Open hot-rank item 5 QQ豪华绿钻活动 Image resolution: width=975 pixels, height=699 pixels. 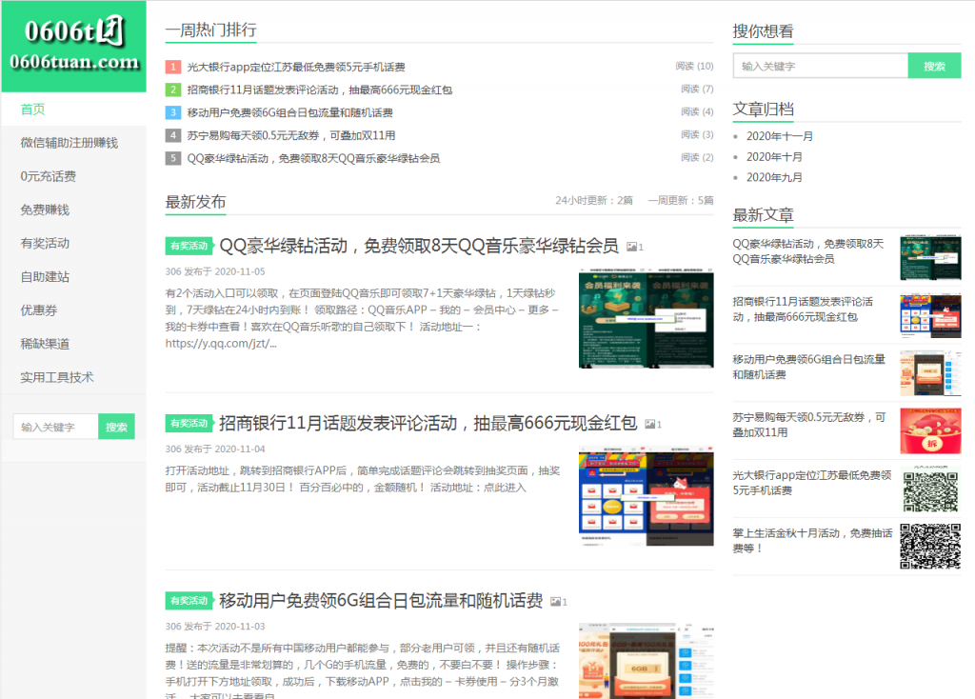(x=313, y=159)
